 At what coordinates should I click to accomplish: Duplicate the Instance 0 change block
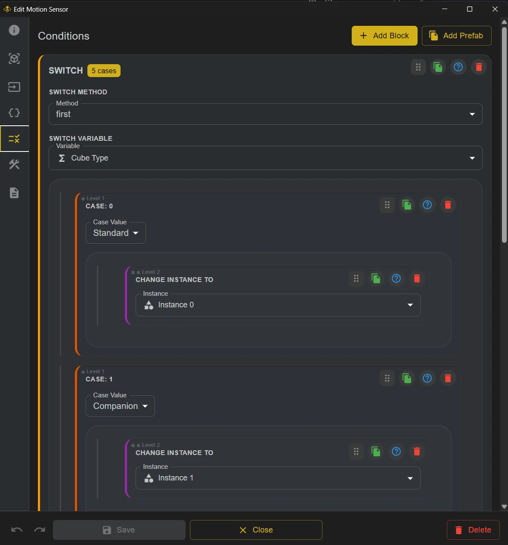pos(376,279)
